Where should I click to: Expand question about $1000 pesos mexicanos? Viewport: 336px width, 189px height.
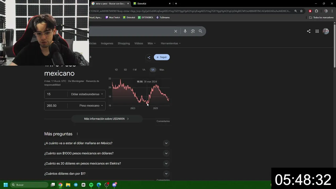(107, 153)
